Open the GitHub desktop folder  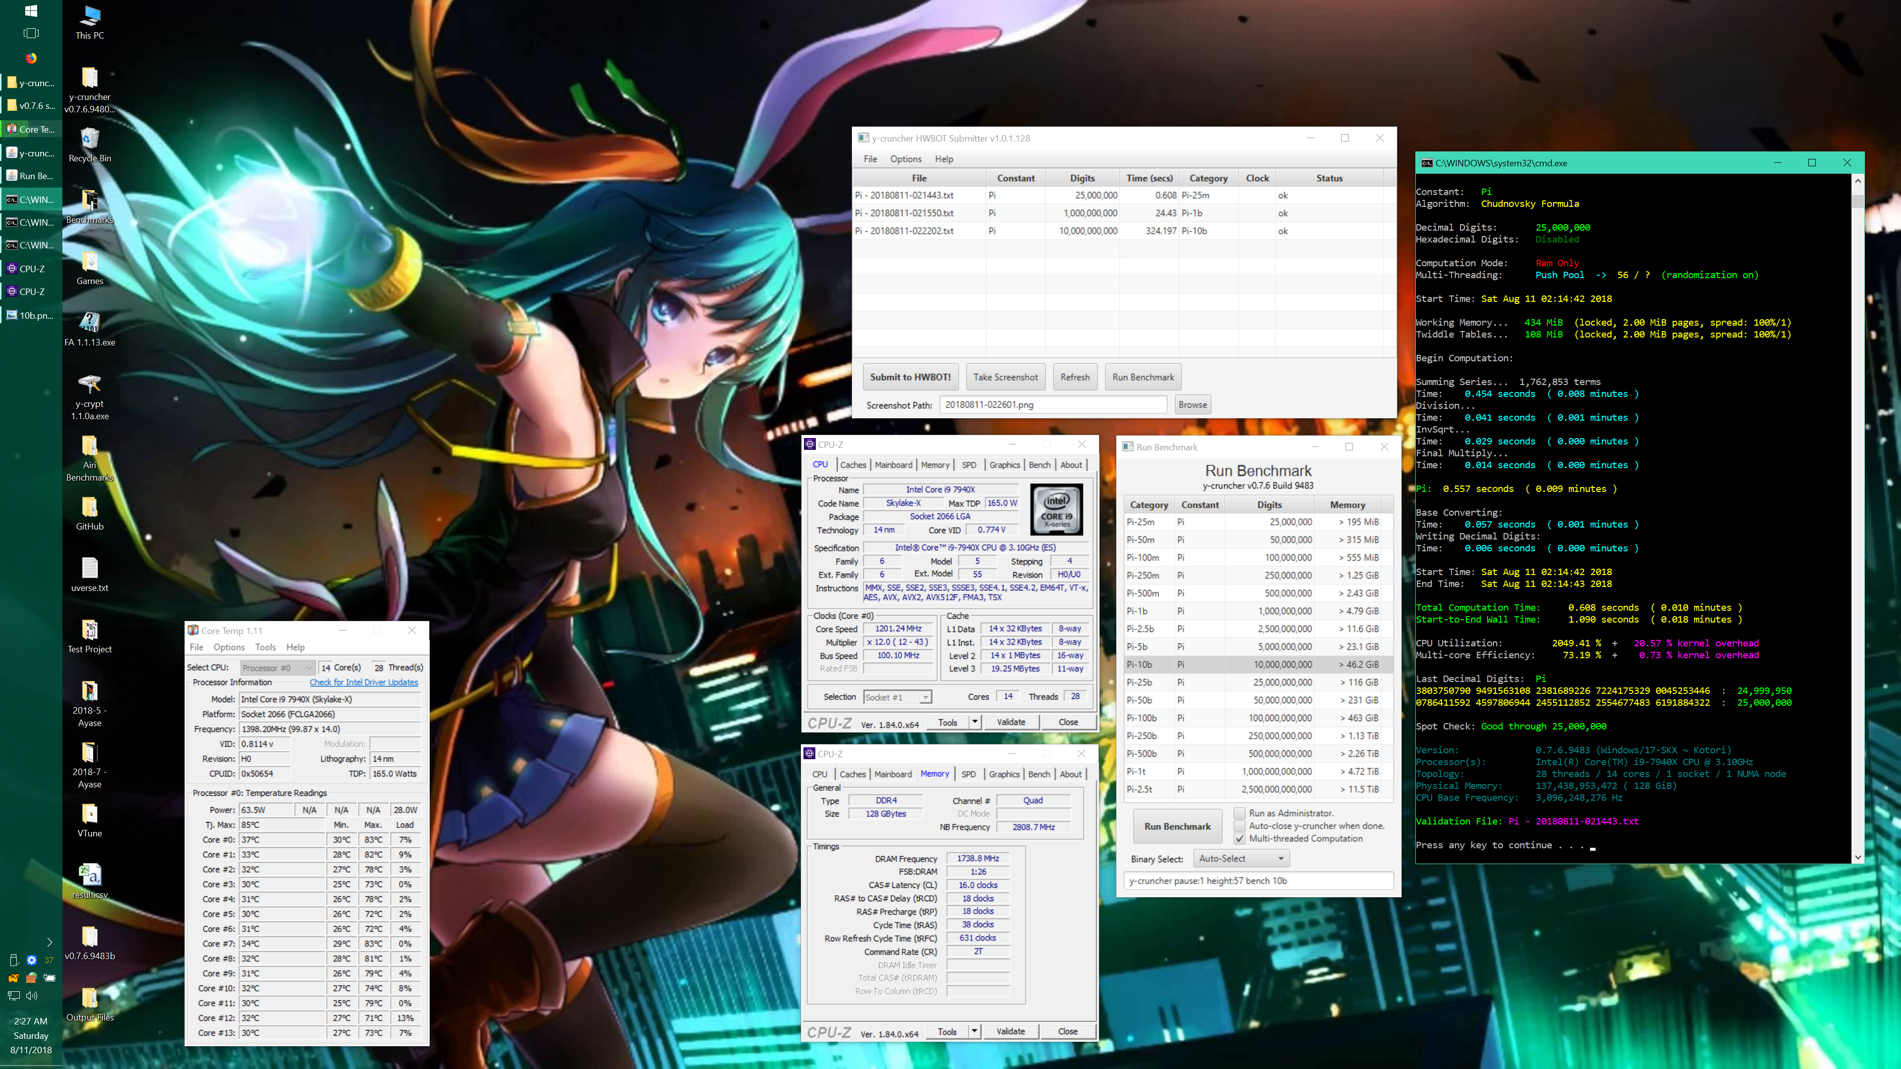90,514
